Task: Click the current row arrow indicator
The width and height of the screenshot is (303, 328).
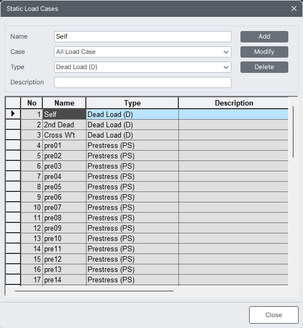Action: [x=13, y=114]
